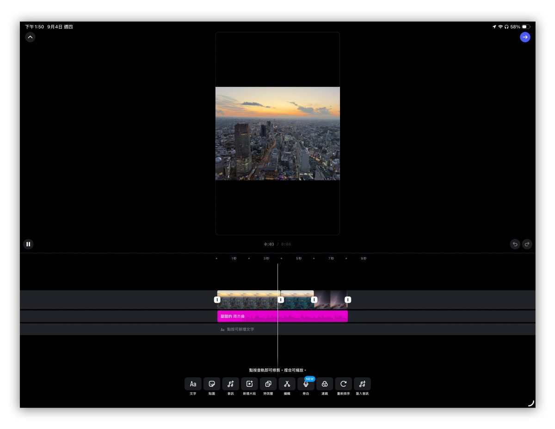This screenshot has width=555, height=429.
Task: Select the second teal city clip
Action: [x=297, y=300]
